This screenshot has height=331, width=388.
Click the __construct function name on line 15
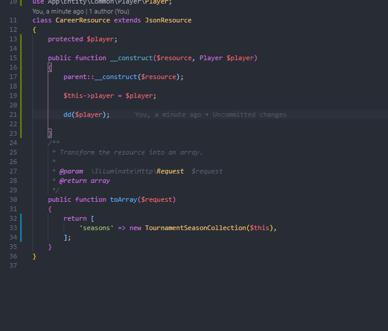(x=131, y=58)
